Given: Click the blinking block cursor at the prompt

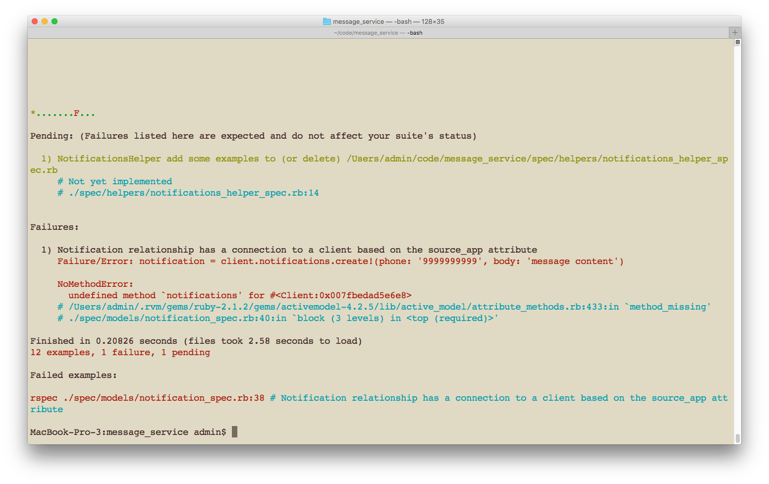Looking at the screenshot, I should (x=233, y=431).
